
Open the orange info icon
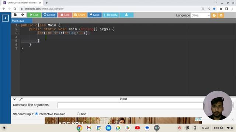[214, 15]
